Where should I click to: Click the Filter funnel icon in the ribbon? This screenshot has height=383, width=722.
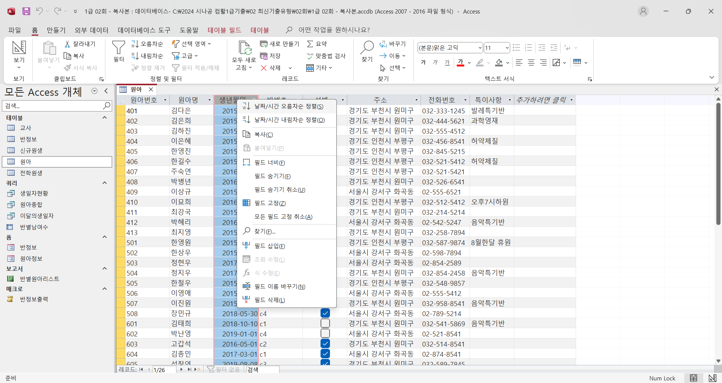[x=119, y=48]
